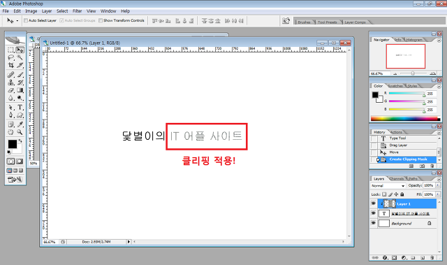The image size is (447, 265).
Task: Open the File Browser toggle icon in options bar
Action: point(286,21)
